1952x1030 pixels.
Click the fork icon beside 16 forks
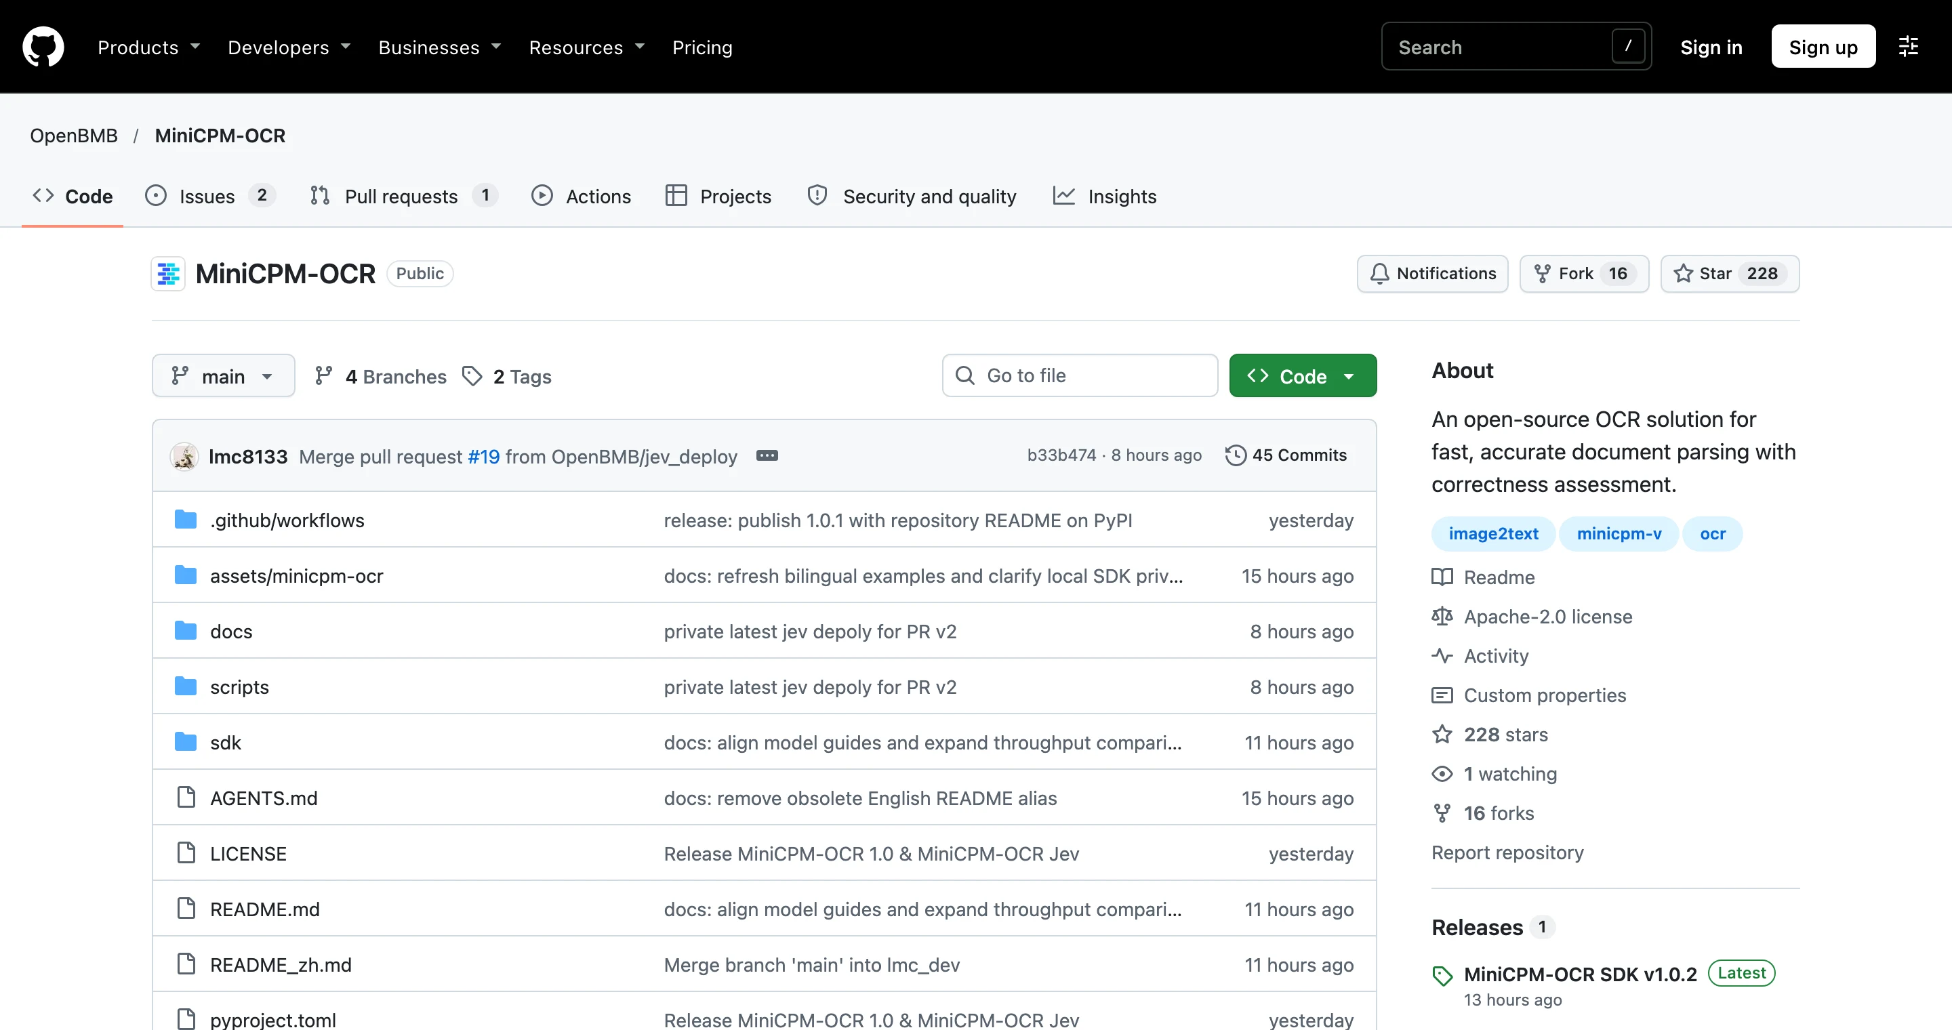[x=1442, y=813]
